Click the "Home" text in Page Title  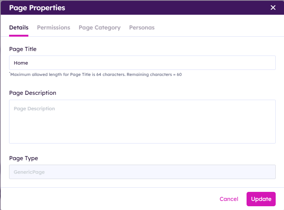pyautogui.click(x=21, y=63)
